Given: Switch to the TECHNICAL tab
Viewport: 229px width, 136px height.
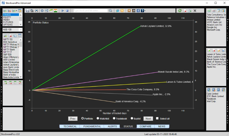Looking at the screenshot, I should [70, 126].
